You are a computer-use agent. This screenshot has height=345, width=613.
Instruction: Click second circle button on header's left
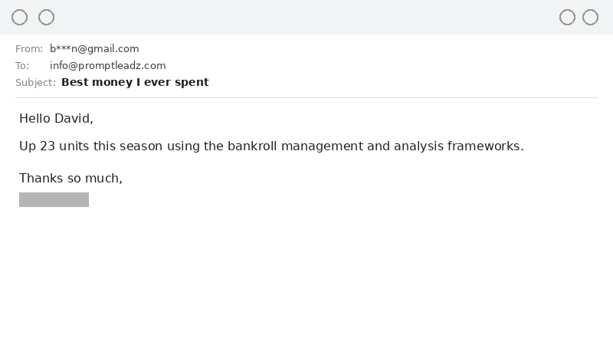(x=47, y=17)
